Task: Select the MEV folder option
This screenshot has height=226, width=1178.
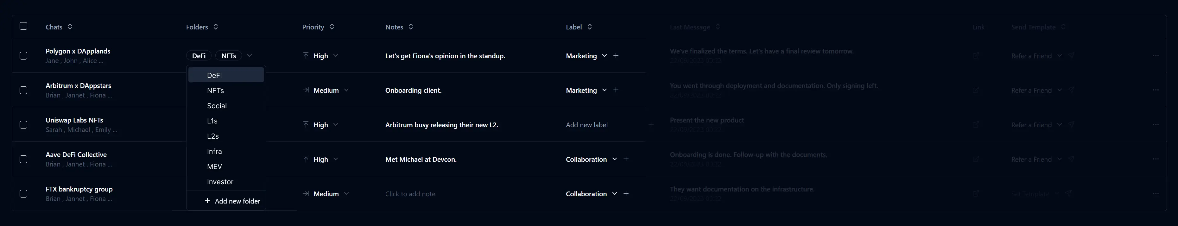Action: [214, 166]
